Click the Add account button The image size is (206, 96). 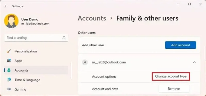pos(181,45)
